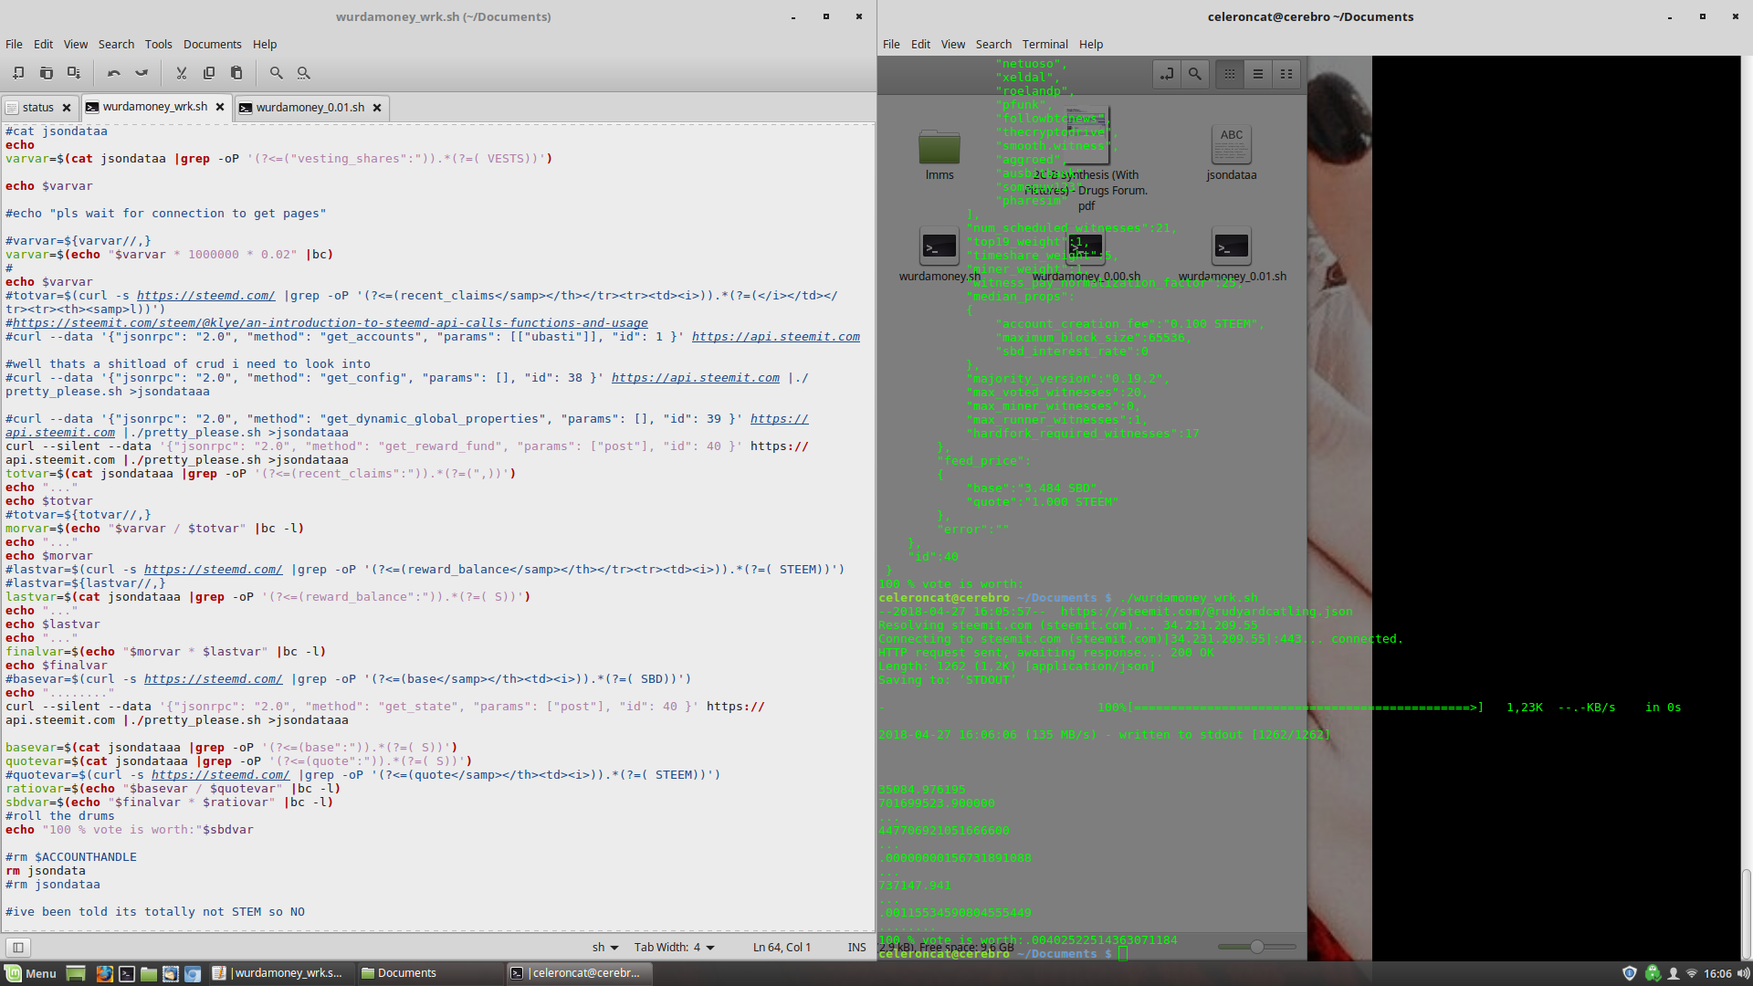Close the status tab
The width and height of the screenshot is (1753, 986).
pyautogui.click(x=67, y=108)
